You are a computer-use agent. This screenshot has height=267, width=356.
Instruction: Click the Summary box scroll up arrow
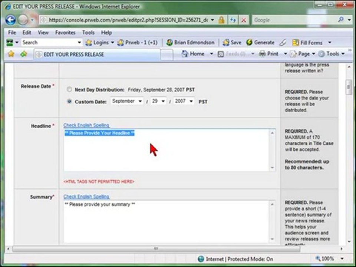click(272, 204)
